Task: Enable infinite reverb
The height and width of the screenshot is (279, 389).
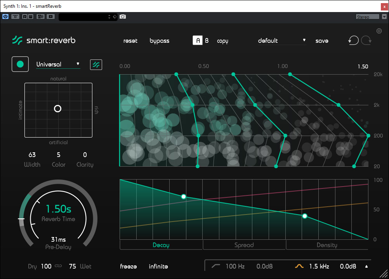Action: pos(158,267)
